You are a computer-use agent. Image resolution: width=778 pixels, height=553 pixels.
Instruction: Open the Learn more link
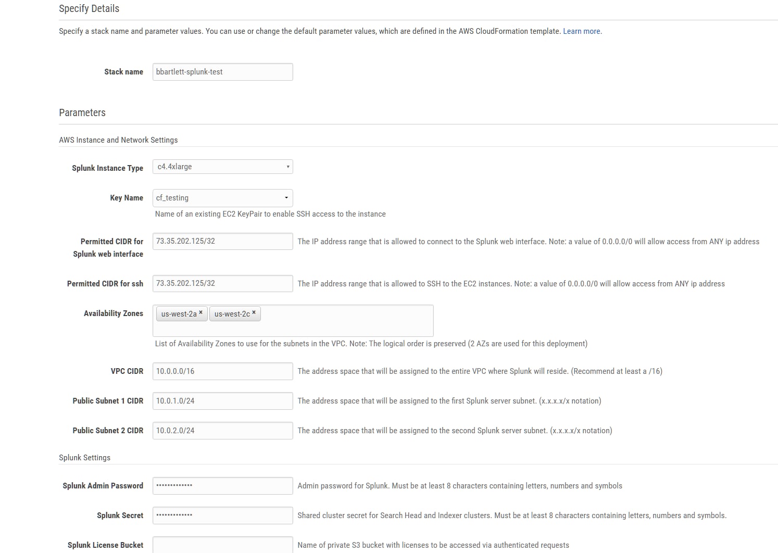click(x=582, y=31)
